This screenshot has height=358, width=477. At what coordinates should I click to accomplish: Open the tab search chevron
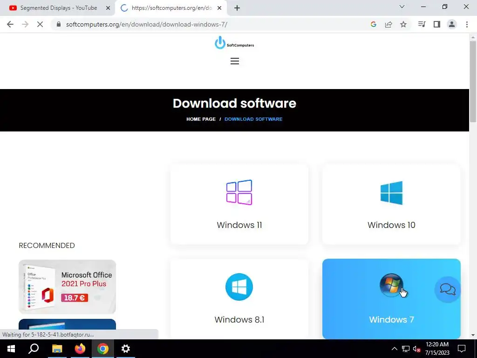pos(402,7)
